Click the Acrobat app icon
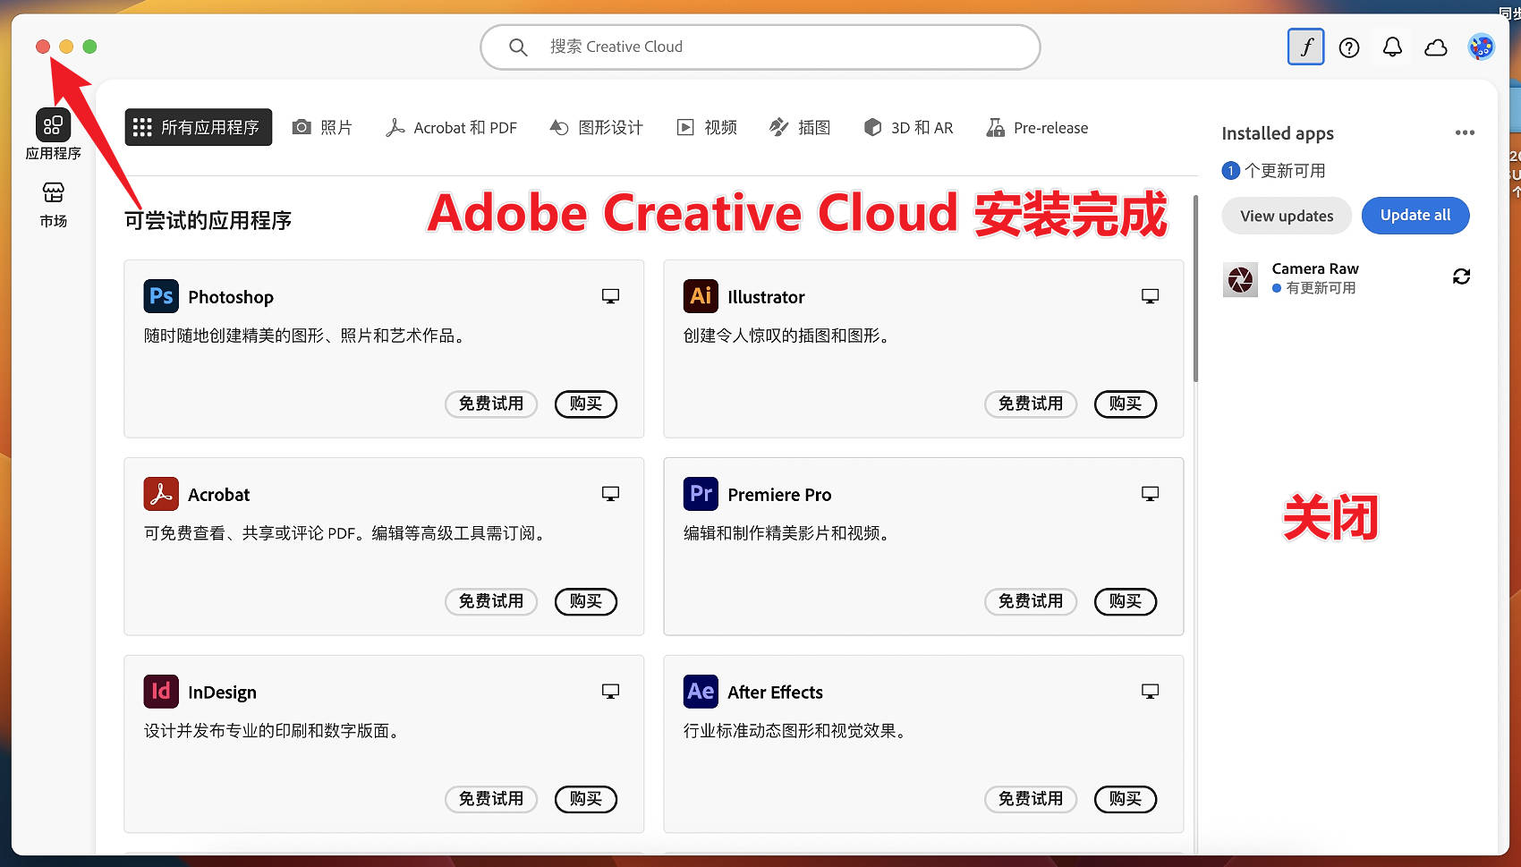This screenshot has height=867, width=1521. 161,494
